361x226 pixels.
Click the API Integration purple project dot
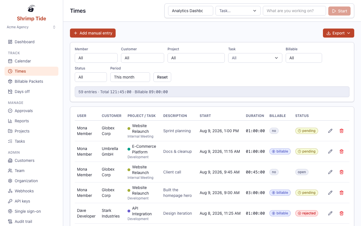129,211
